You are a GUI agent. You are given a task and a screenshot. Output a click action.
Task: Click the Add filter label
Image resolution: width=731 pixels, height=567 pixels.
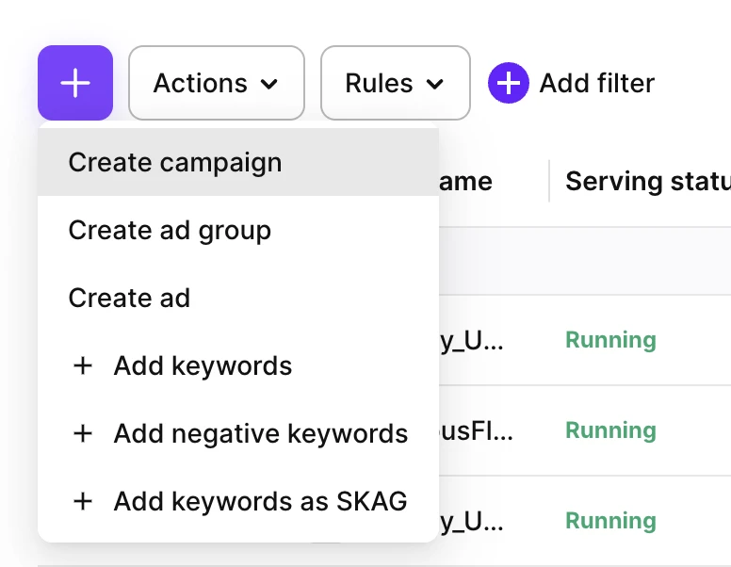pyautogui.click(x=596, y=84)
